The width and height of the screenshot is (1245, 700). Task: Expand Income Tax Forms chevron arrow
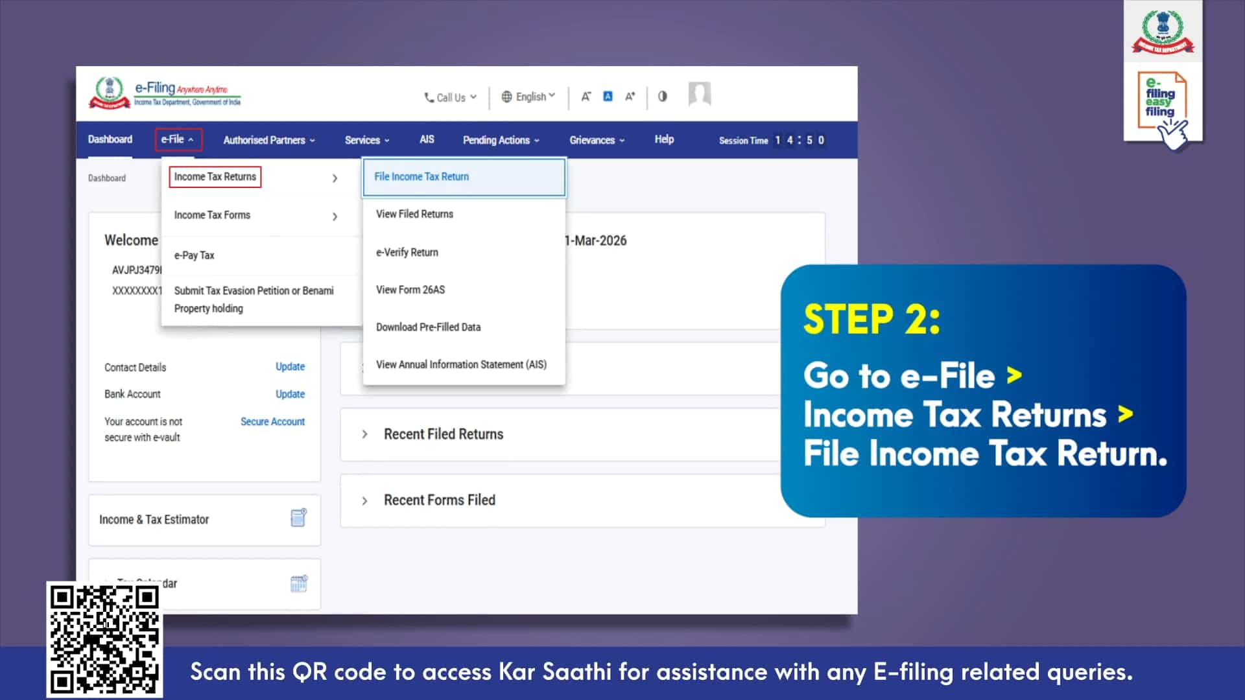coord(335,216)
